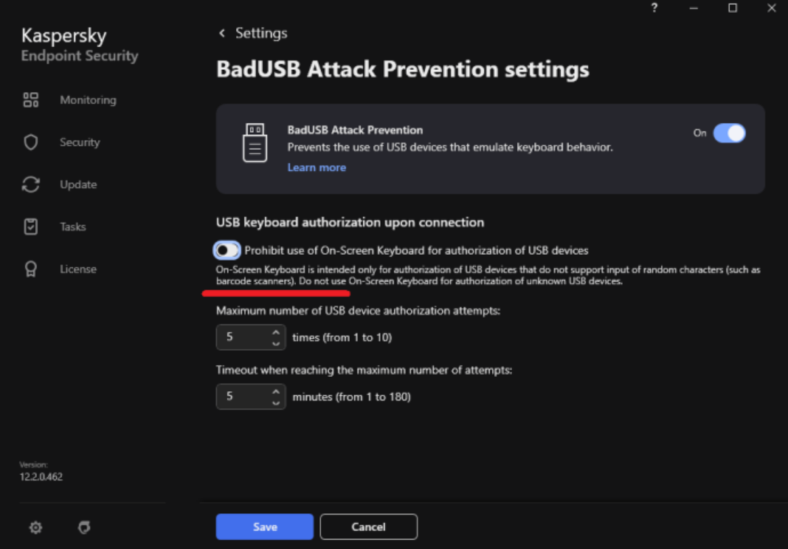Follow the Learn more link
The width and height of the screenshot is (788, 549).
(x=317, y=167)
